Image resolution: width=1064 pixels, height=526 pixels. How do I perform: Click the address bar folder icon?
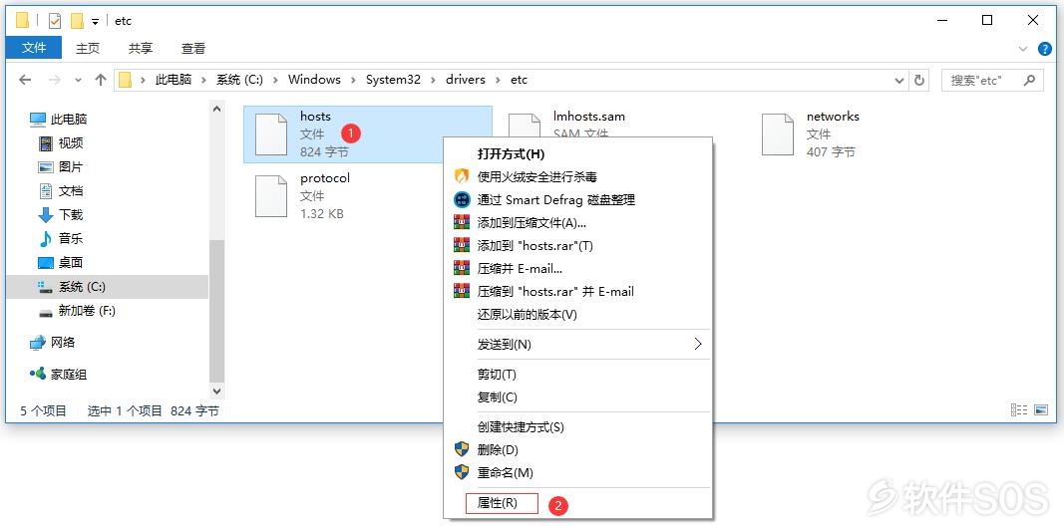click(x=125, y=80)
